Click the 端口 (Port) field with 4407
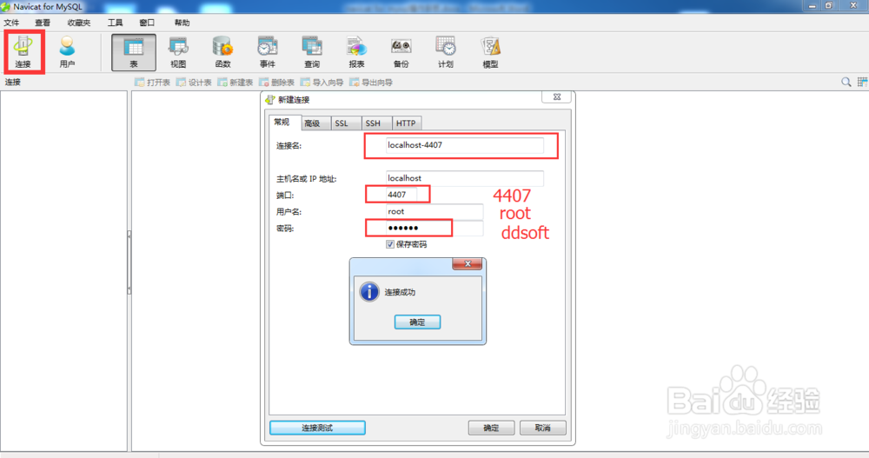 pos(401,195)
